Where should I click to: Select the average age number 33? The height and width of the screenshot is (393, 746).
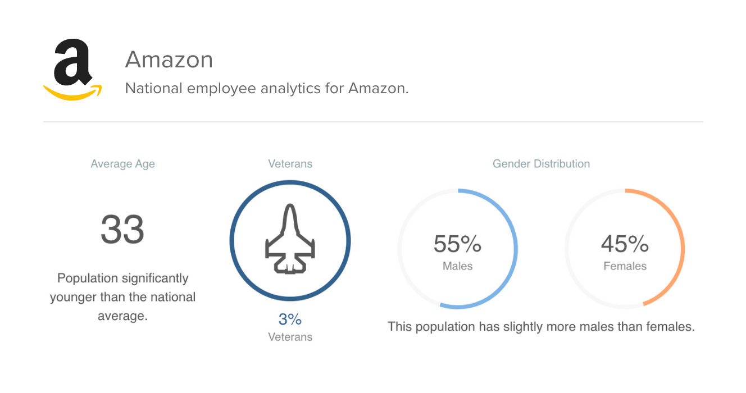122,229
